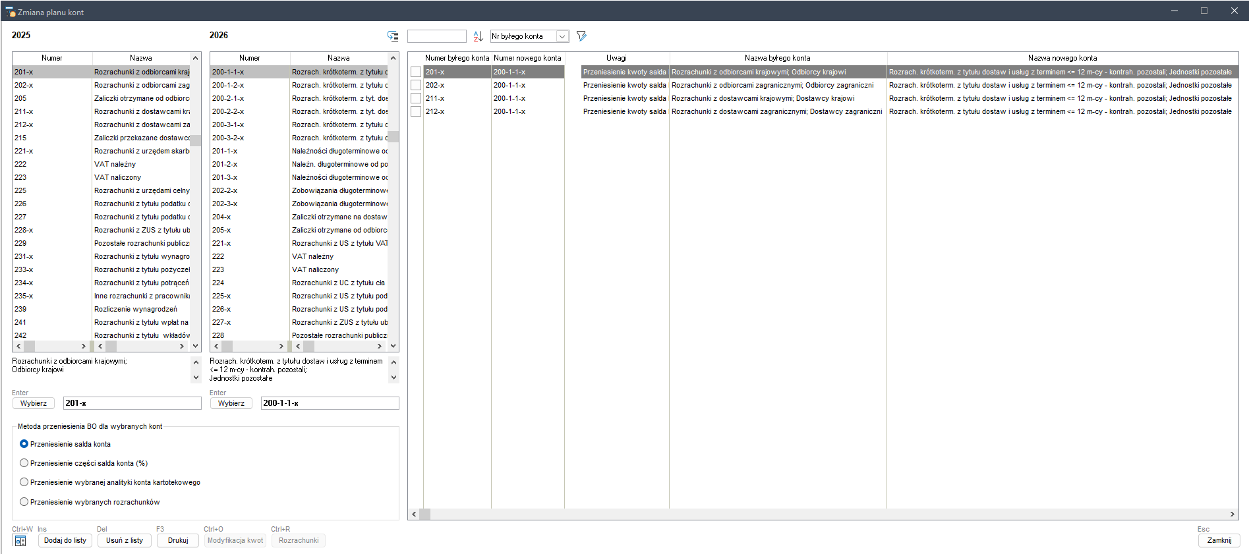Viewport: 1249px width, 554px height.
Task: Click the A-Z sort order icon
Action: [478, 36]
